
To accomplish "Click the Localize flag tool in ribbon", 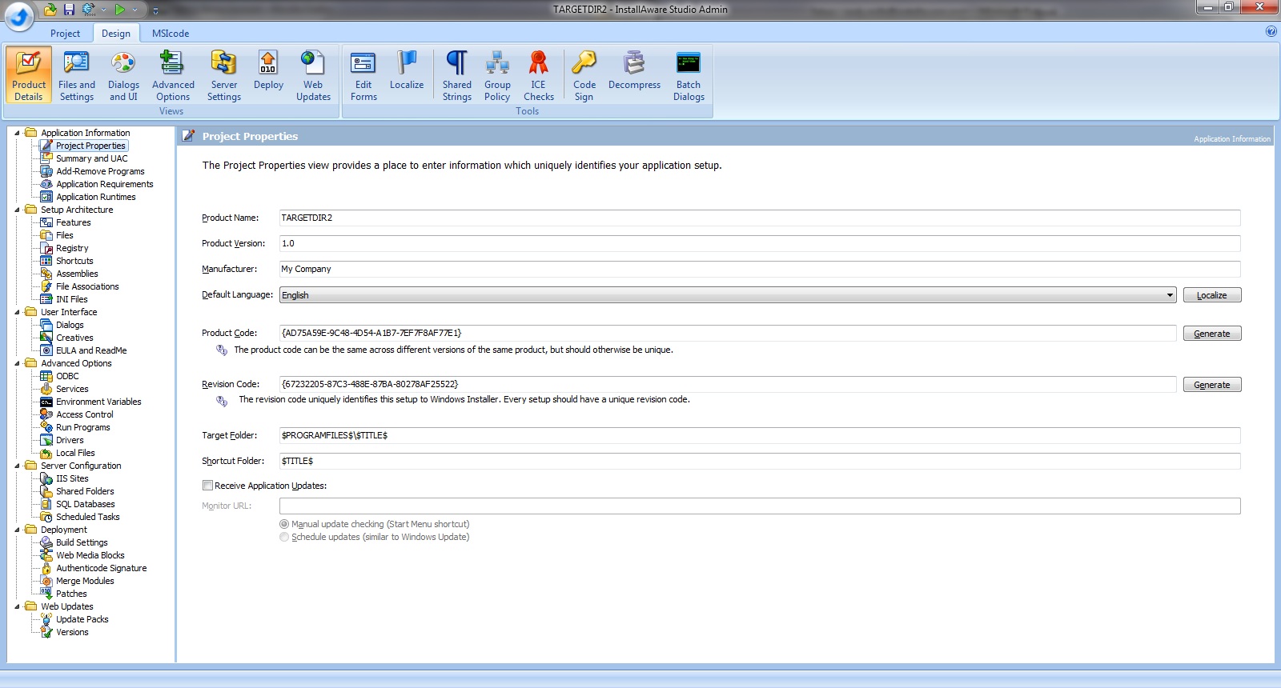I will (407, 70).
